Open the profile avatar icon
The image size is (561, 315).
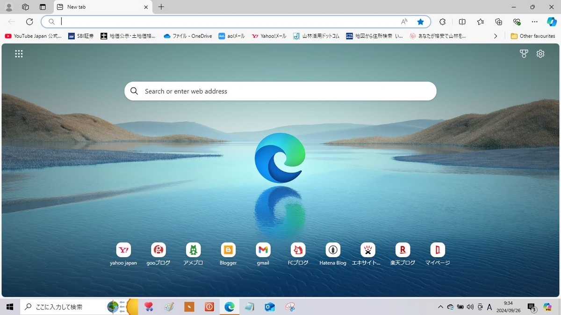[8, 7]
